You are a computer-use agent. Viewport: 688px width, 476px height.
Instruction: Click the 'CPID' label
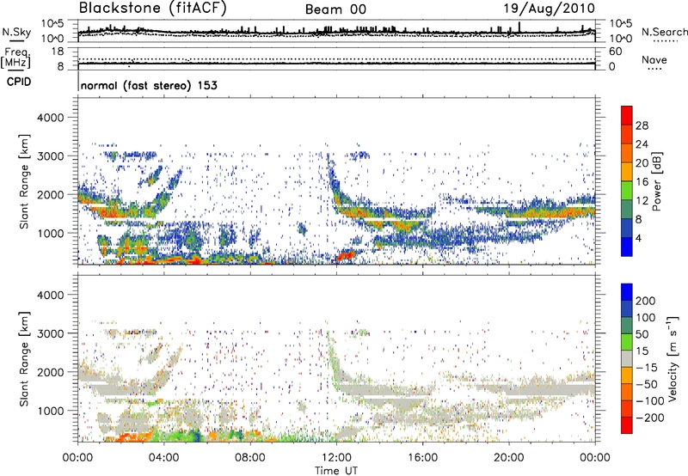[x=19, y=82]
